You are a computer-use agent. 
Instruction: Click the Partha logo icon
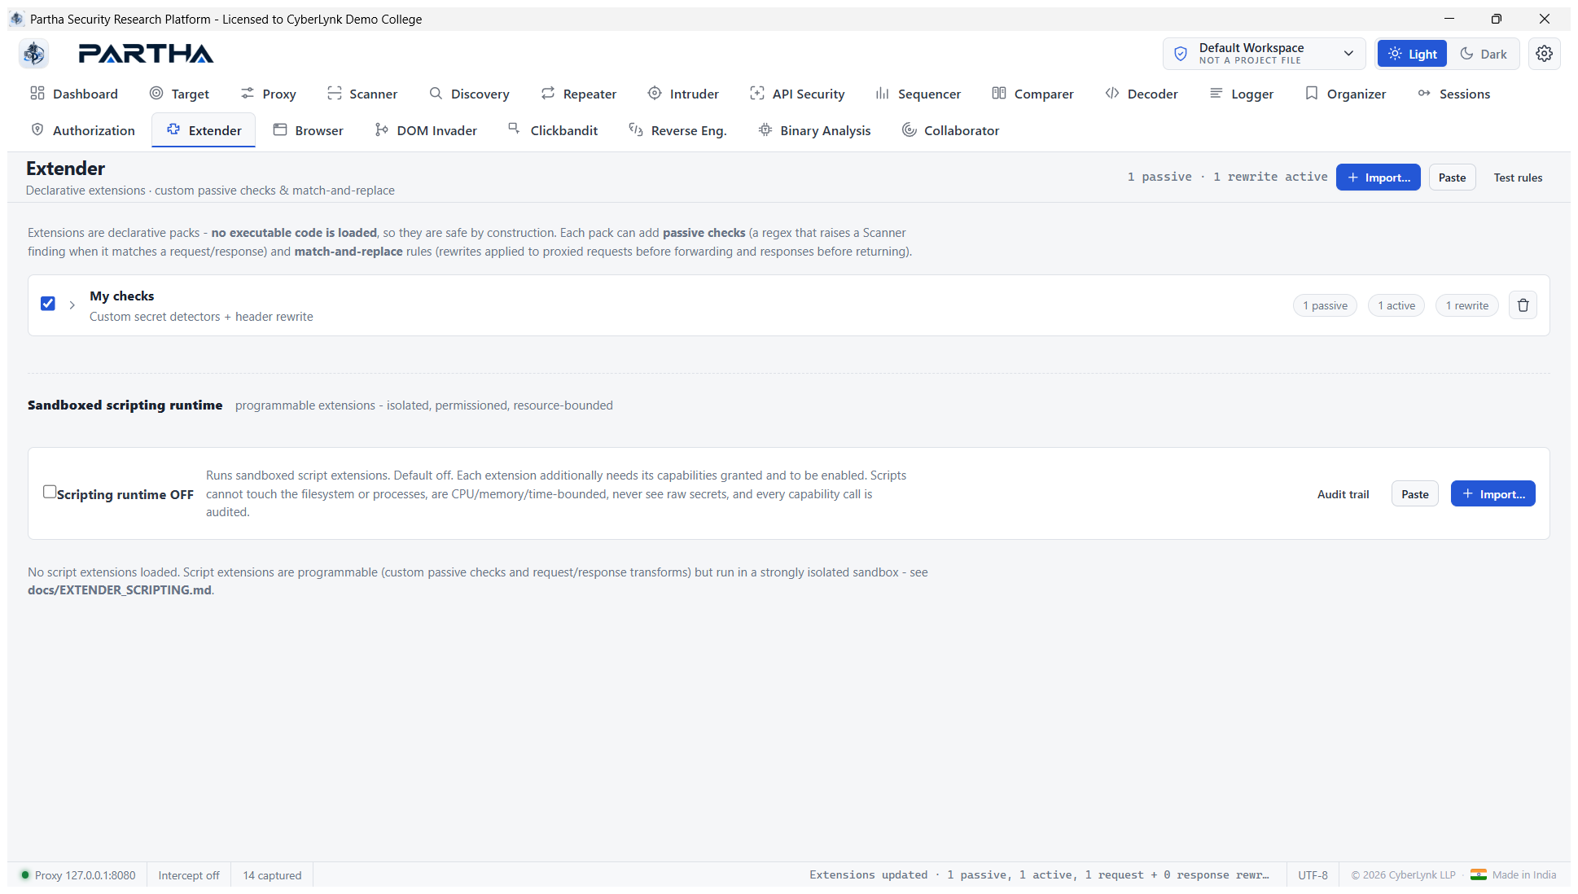(33, 54)
